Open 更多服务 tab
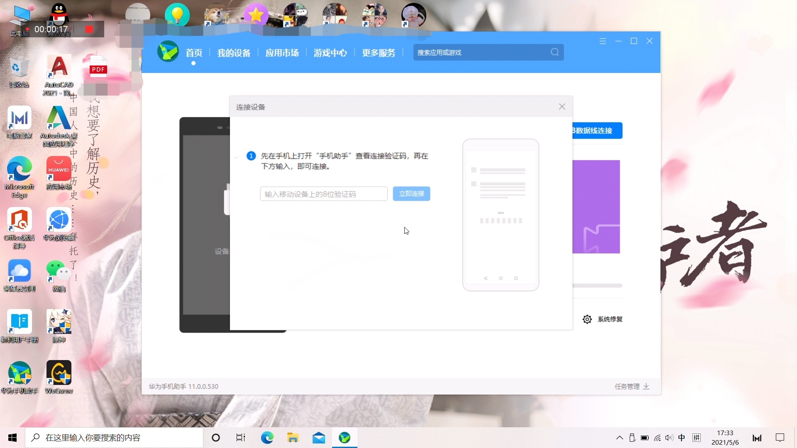 tap(379, 53)
